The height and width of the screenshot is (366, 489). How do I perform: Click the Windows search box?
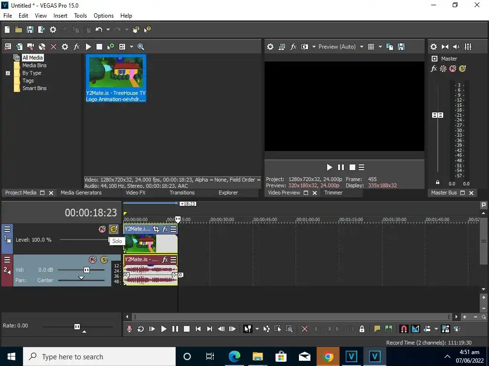point(99,356)
